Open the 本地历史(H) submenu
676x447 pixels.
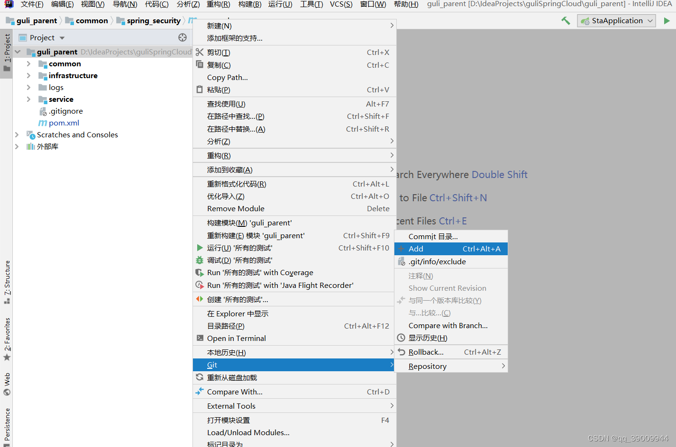(294, 352)
